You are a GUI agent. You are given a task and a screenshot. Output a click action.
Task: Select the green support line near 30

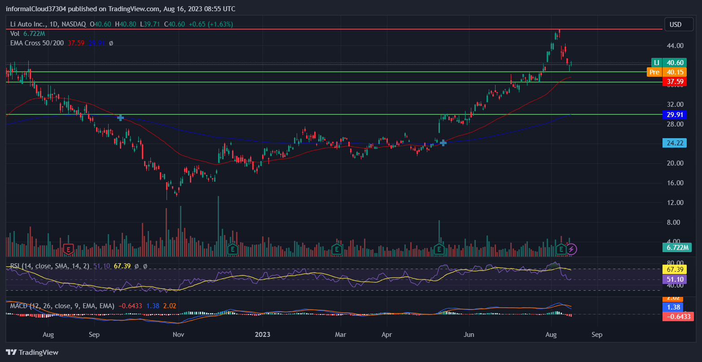tap(334, 114)
